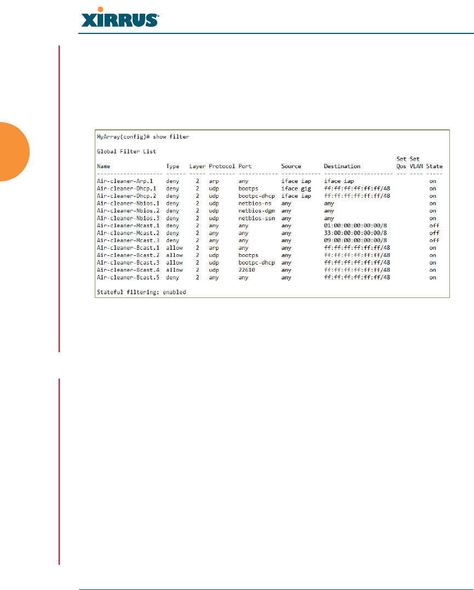This screenshot has width=474, height=590.
Task: Click the Xirrus logo
Action: (120, 18)
